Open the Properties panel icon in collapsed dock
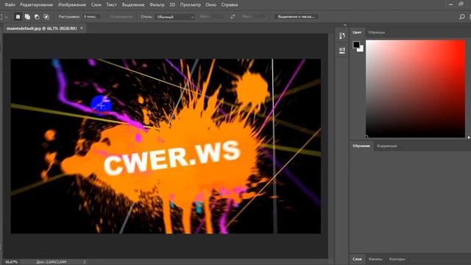 click(341, 50)
